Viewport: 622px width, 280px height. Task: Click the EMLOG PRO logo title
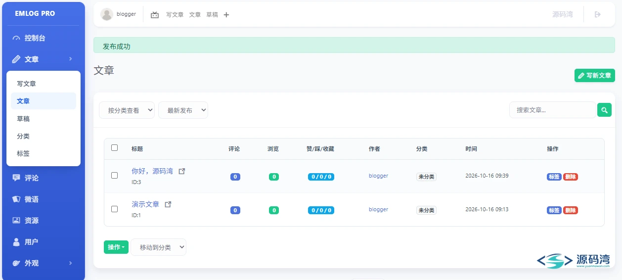[35, 13]
